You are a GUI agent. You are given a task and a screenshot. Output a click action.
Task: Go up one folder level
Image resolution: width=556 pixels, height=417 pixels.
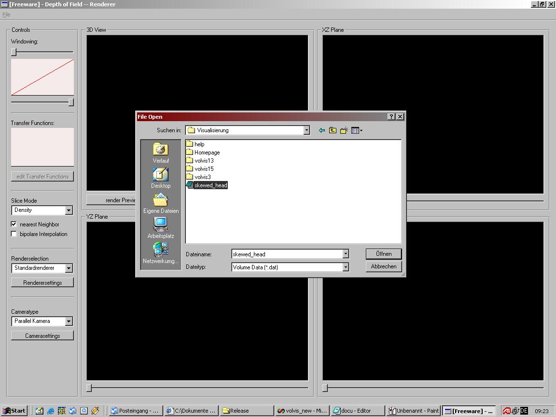tap(333, 130)
